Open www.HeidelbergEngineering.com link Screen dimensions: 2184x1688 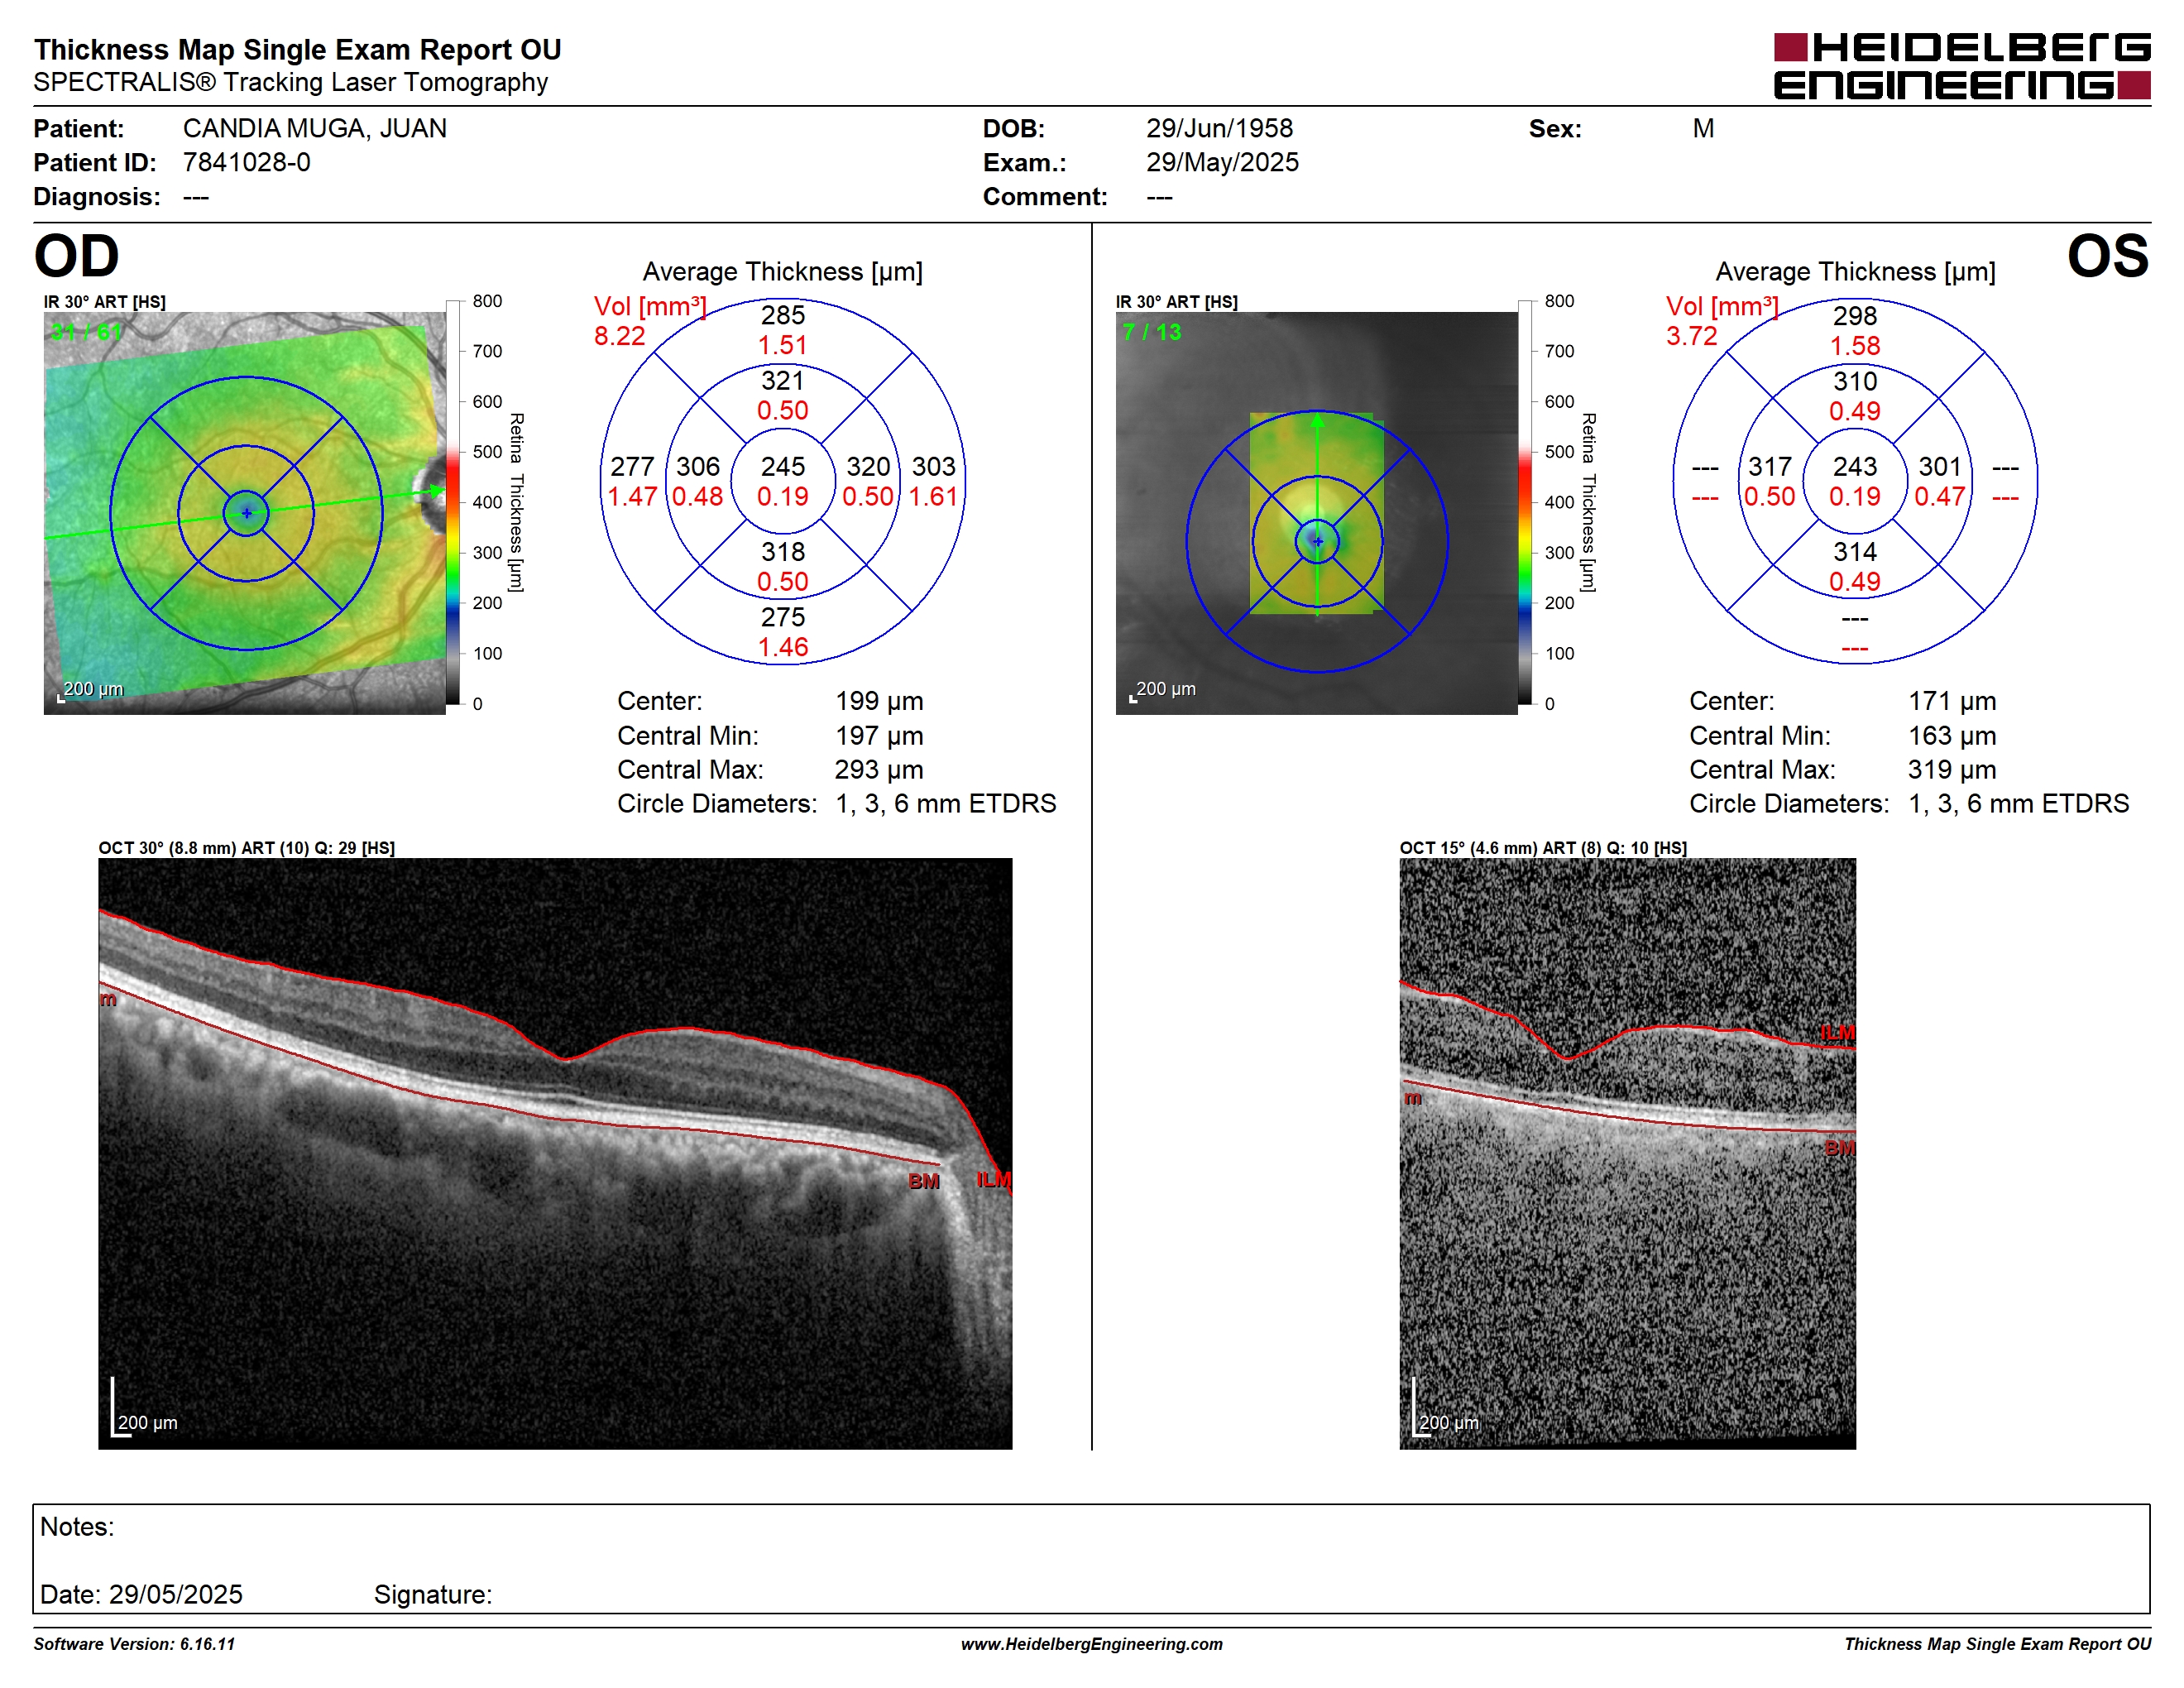[x=1092, y=1644]
